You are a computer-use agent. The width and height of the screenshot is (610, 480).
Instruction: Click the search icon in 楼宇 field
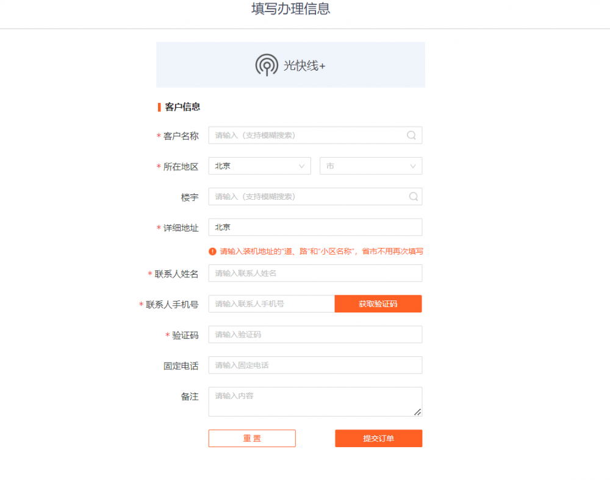(x=414, y=197)
